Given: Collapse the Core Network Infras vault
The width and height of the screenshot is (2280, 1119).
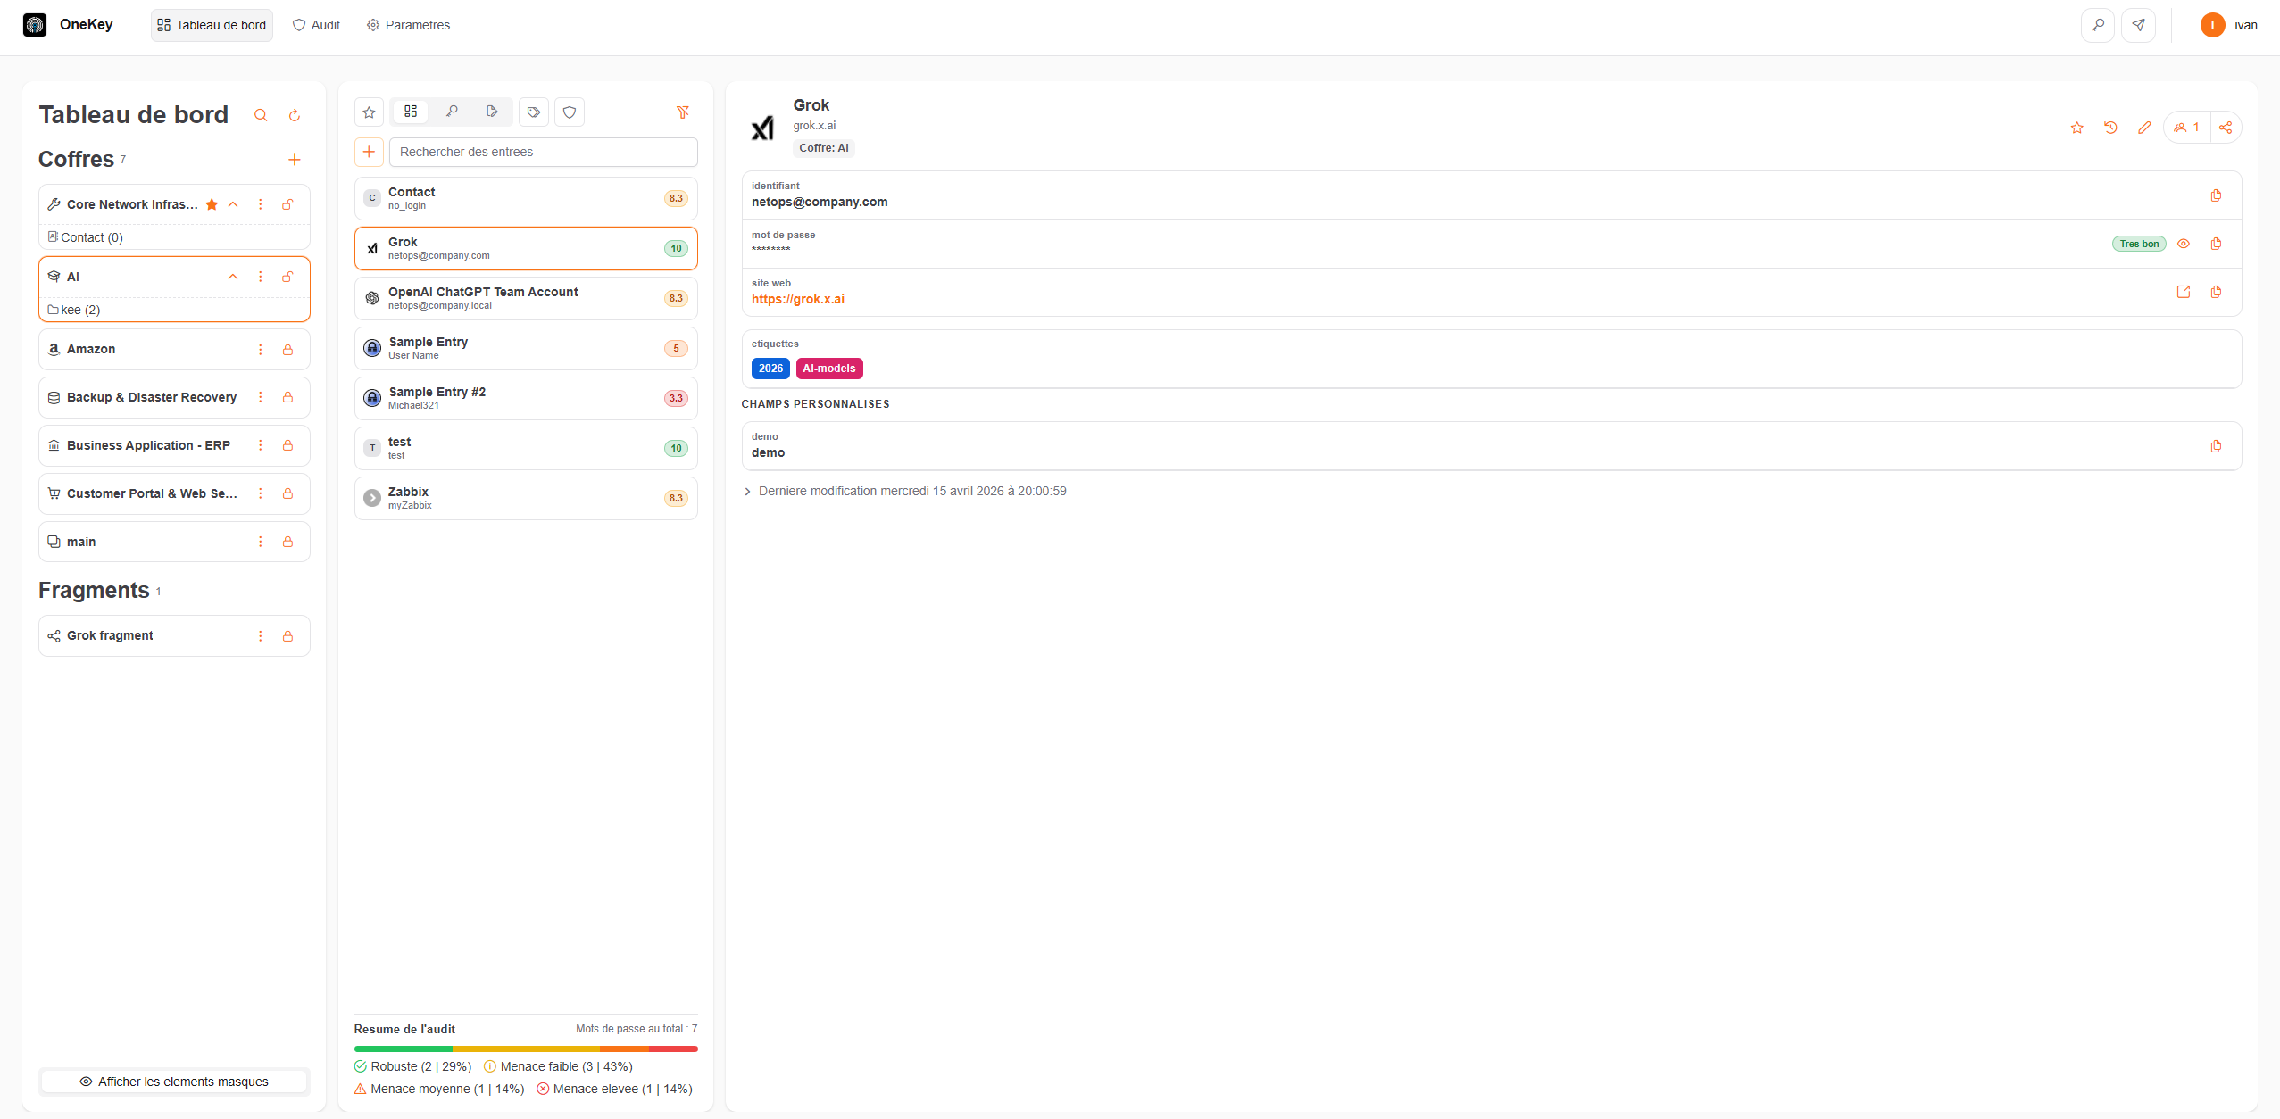Looking at the screenshot, I should (x=233, y=204).
